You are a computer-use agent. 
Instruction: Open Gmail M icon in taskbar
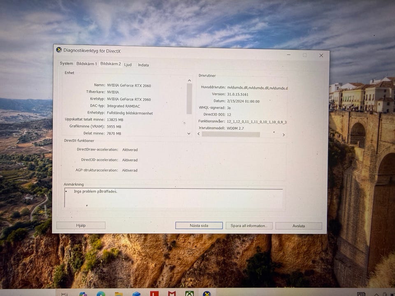click(x=172, y=294)
